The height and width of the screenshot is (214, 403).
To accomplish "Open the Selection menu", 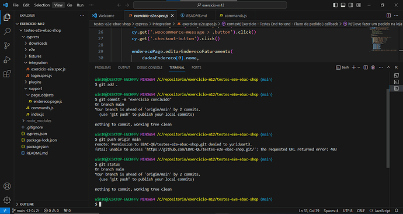I will coord(42,5).
